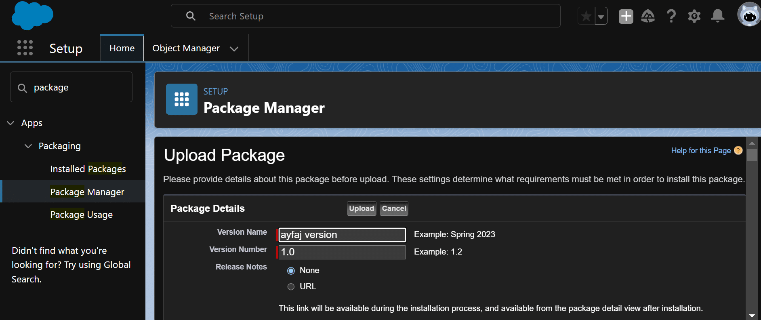Open the notifications bell

(x=717, y=16)
